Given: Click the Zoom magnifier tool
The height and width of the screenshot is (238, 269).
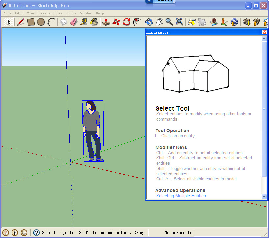Looking at the screenshot, I should click(169, 22).
